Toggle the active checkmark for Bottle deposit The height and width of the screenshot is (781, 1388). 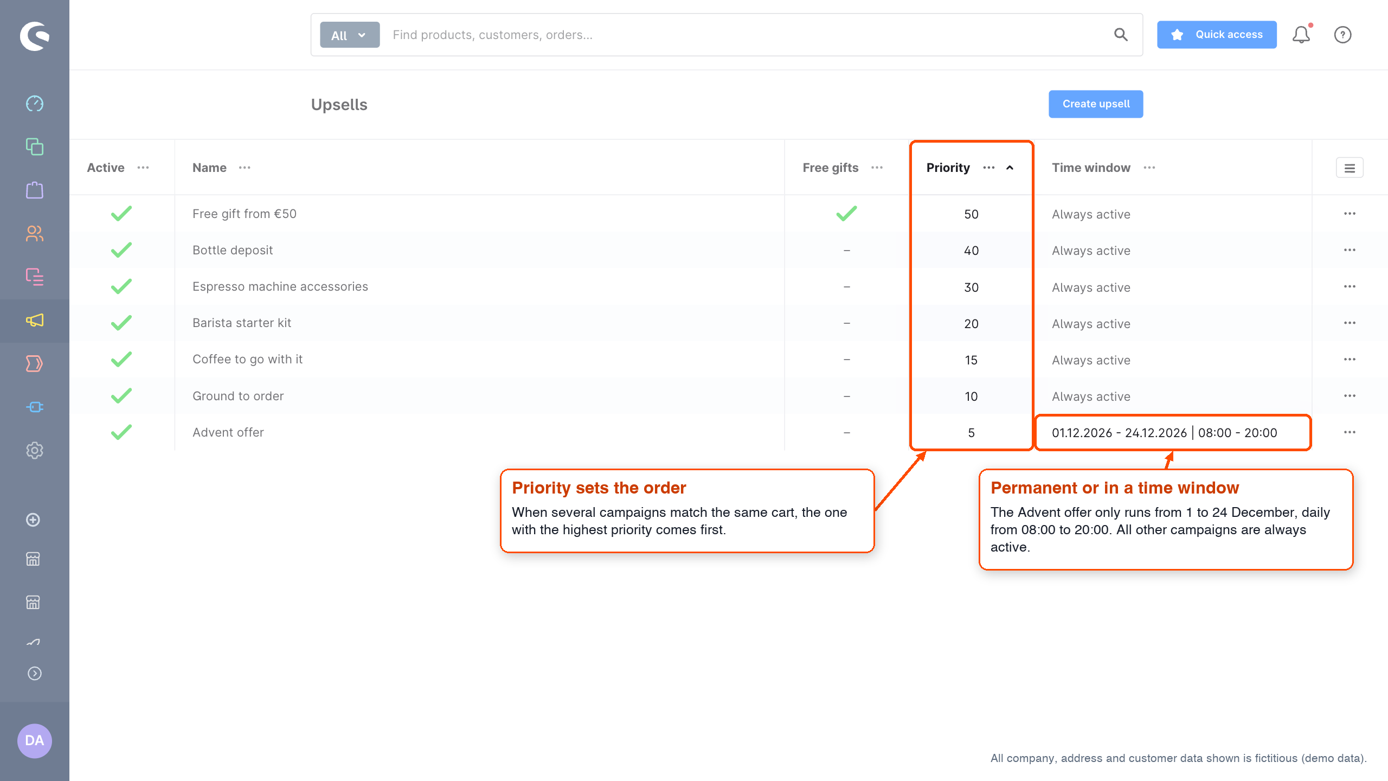(x=121, y=250)
